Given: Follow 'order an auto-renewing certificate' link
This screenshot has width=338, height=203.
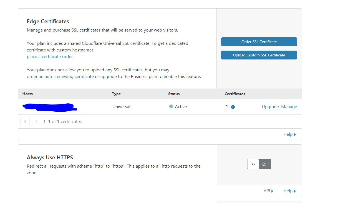Looking at the screenshot, I should [x=60, y=77].
